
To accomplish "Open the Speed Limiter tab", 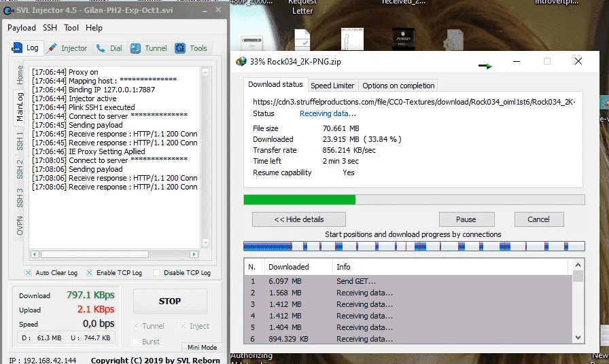I will [x=332, y=86].
